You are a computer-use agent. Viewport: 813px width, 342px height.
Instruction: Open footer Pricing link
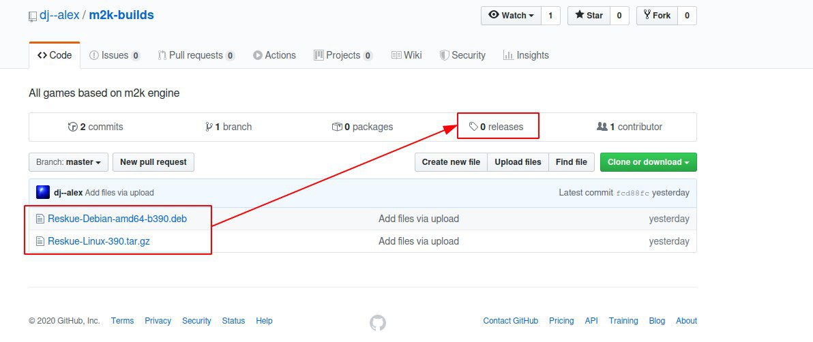pos(561,321)
